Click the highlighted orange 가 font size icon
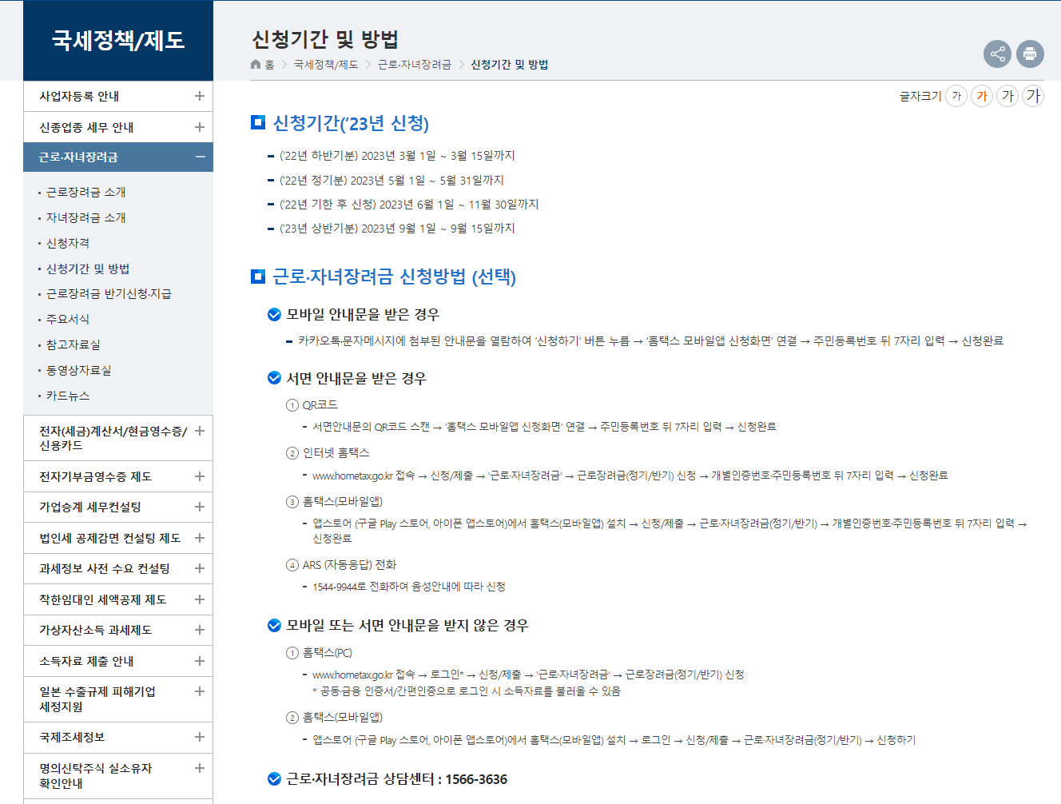1061x804 pixels. pos(982,95)
